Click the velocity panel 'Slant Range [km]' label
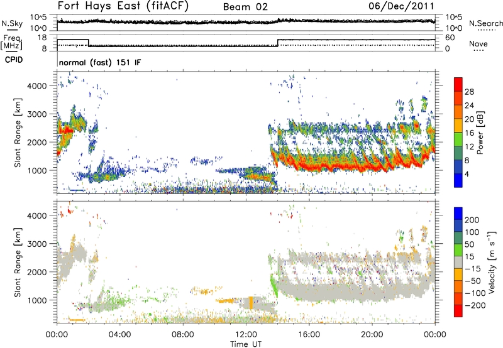Image resolution: width=503 pixels, height=348 pixels. [x=18, y=262]
